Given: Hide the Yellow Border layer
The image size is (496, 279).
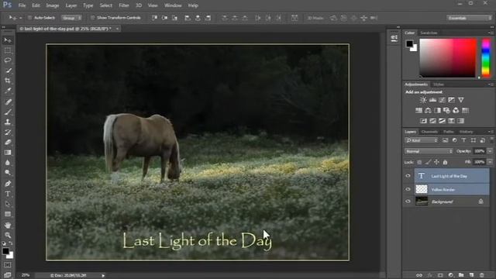Looking at the screenshot, I should 408,189.
